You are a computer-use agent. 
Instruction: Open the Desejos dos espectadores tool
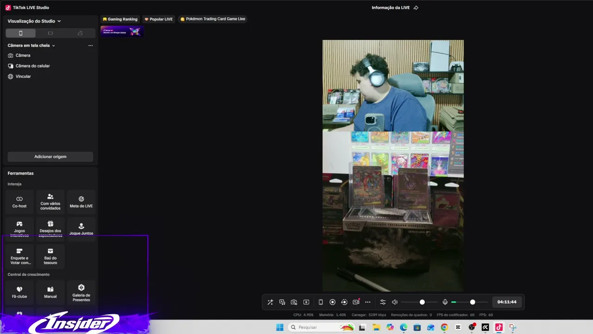tap(50, 229)
